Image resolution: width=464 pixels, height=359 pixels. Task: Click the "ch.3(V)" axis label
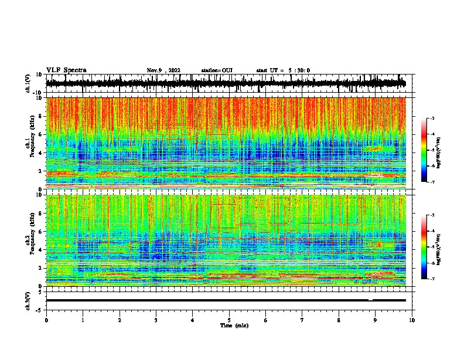point(28,301)
